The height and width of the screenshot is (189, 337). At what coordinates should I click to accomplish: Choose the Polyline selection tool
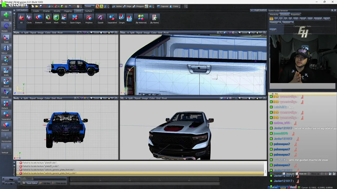click(x=89, y=19)
